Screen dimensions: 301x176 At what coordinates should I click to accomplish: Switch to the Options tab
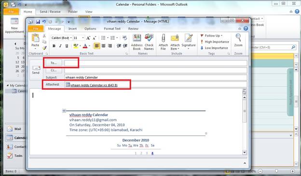90,28
